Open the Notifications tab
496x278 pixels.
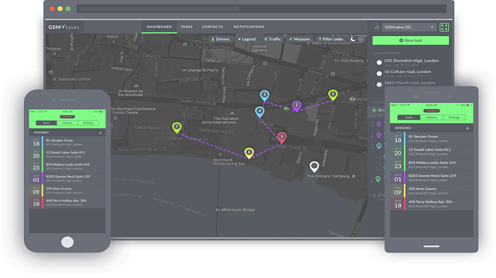point(249,27)
